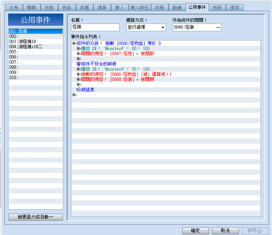Screen dimensions: 272x235
Task: Select common event slot 009
Action: click(x=36, y=72)
